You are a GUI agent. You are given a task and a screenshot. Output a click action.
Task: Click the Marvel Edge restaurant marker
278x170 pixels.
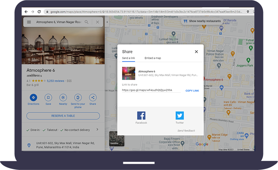(x=209, y=137)
